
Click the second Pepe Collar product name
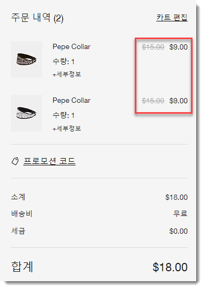pos(71,101)
